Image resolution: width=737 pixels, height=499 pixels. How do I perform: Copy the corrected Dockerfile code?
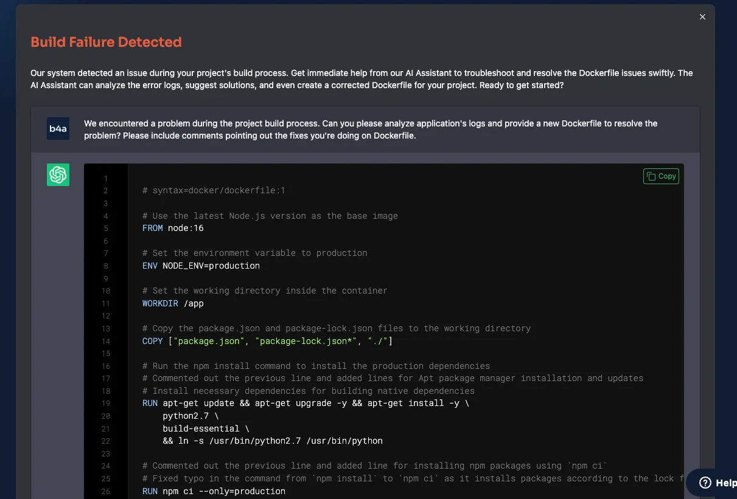(661, 176)
